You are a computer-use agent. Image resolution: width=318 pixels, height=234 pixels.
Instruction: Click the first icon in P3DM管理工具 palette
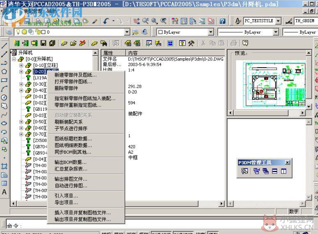click(x=245, y=171)
